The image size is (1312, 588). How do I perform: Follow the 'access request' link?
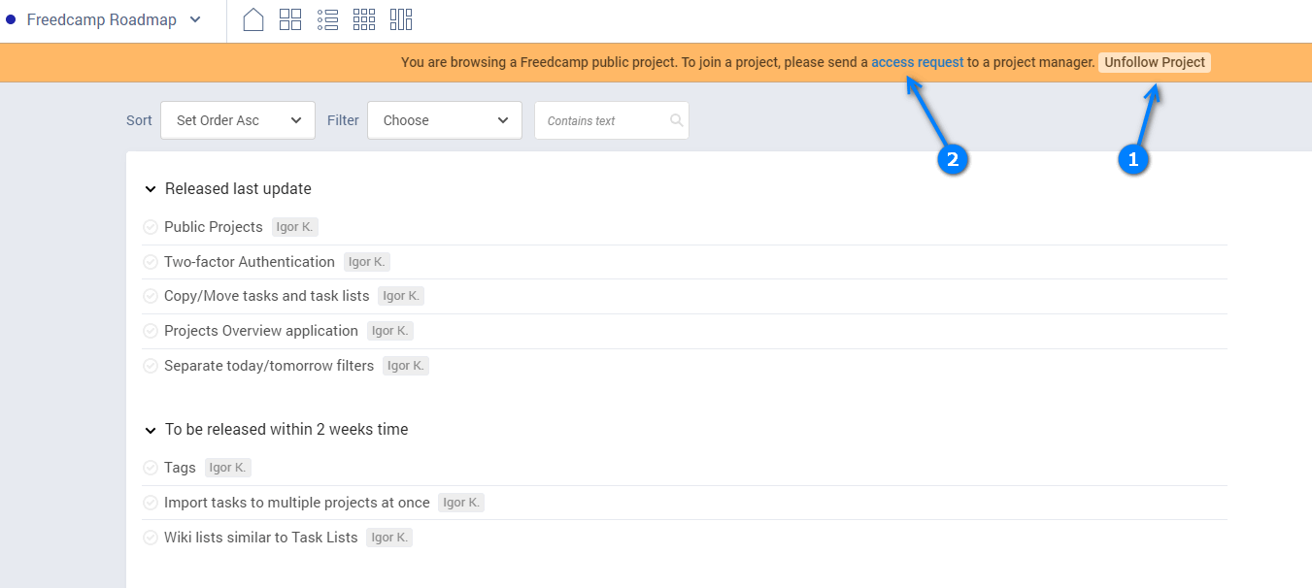click(917, 62)
